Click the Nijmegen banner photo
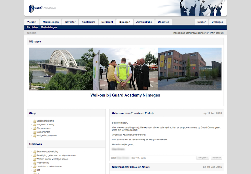Viewport: 251px width, 174px height. (125, 69)
